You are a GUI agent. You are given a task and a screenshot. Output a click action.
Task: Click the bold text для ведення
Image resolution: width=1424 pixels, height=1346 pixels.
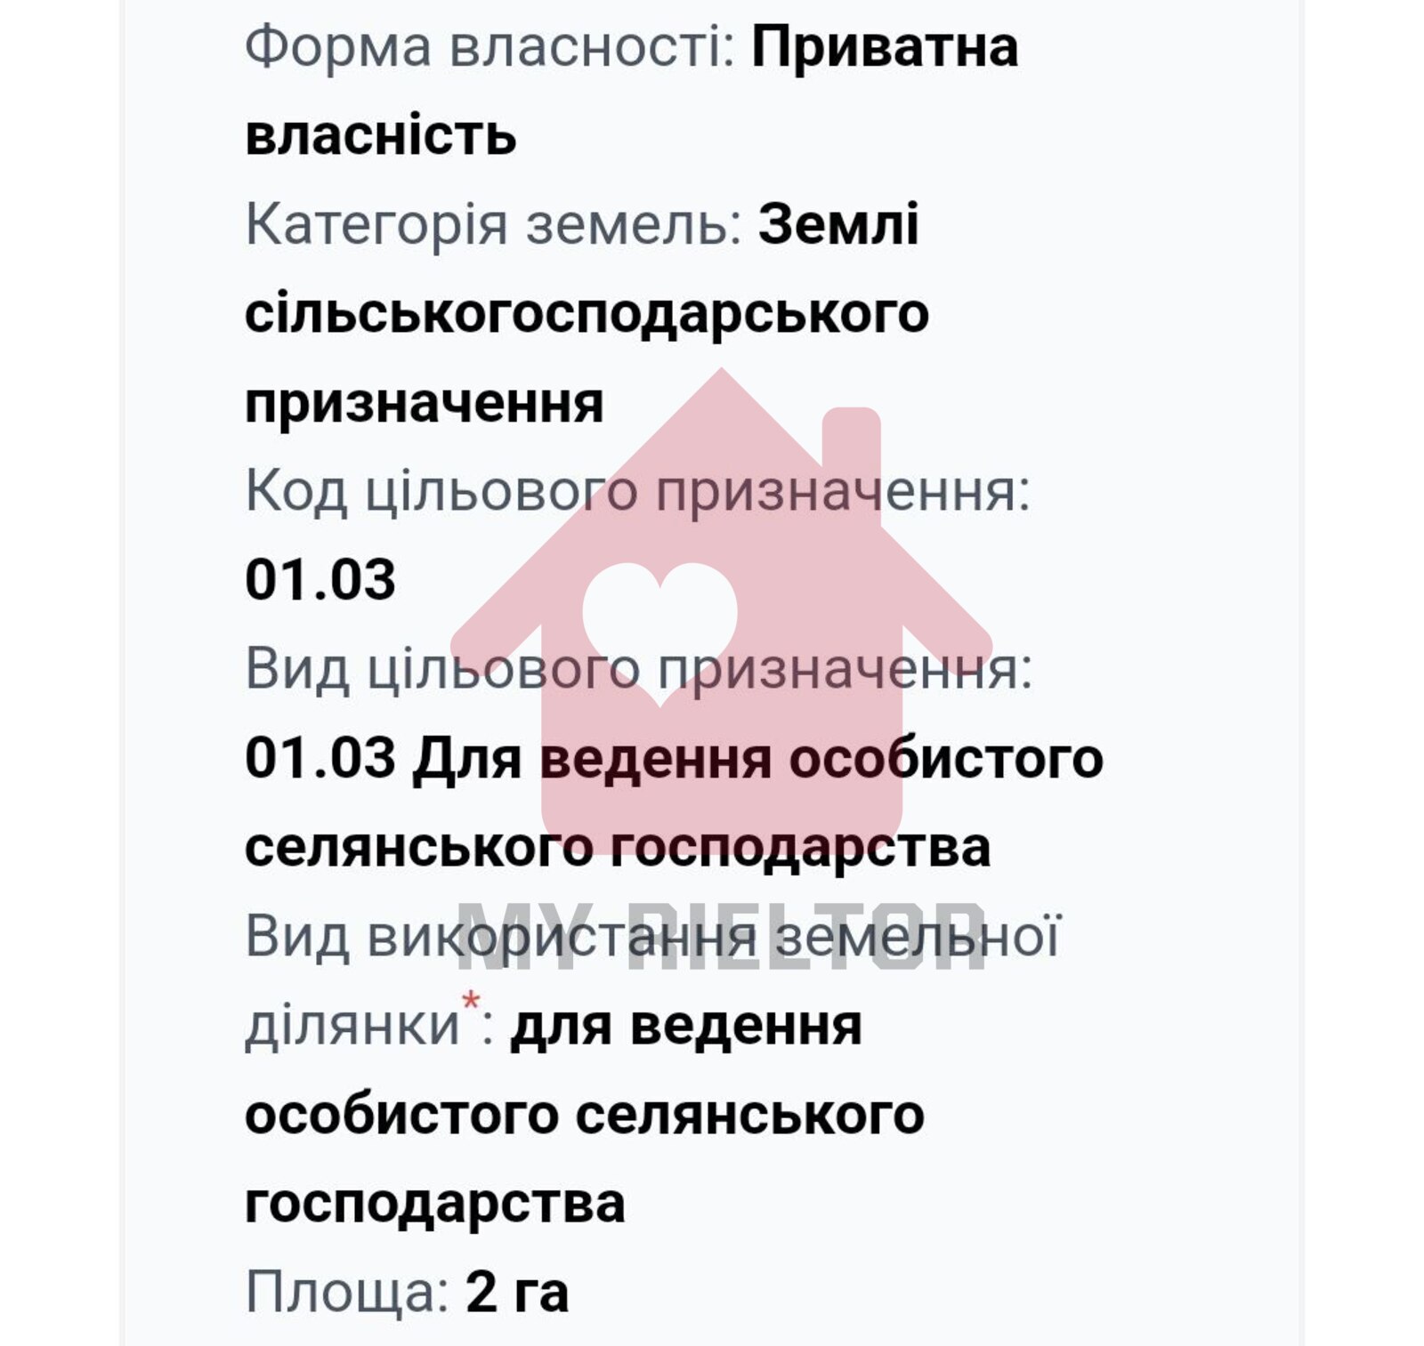point(685,1025)
